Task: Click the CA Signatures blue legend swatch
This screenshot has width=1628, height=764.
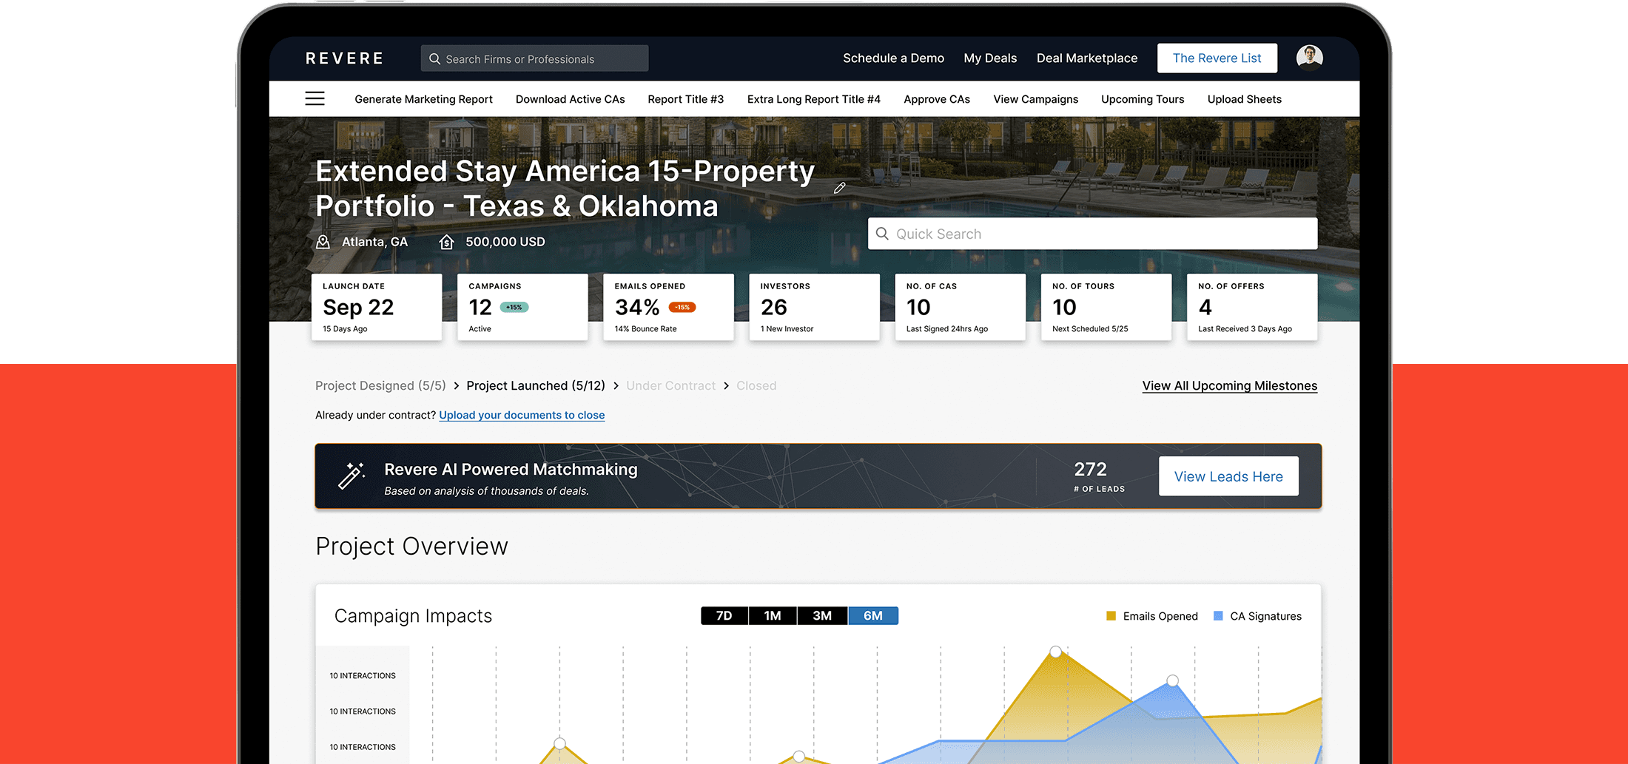Action: point(1218,615)
